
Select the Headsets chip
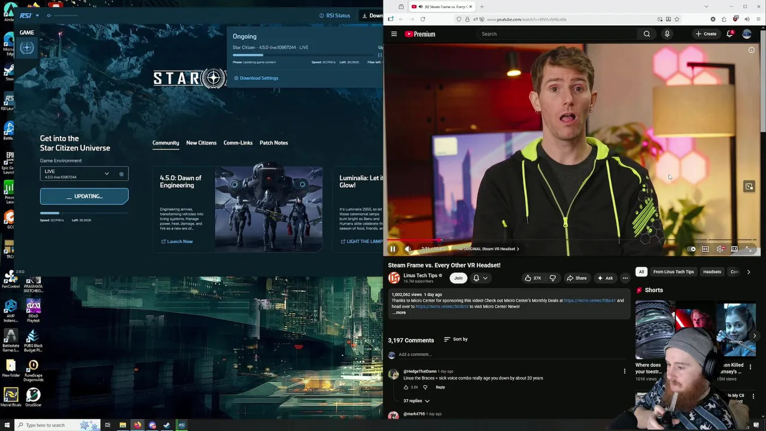[x=712, y=272]
